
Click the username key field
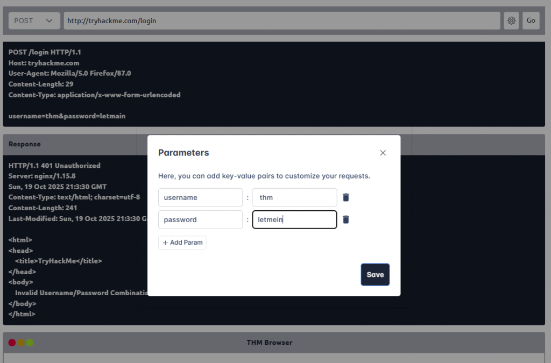tap(200, 197)
